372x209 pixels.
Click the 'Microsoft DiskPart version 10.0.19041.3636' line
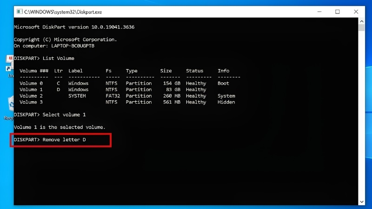pyautogui.click(x=74, y=27)
